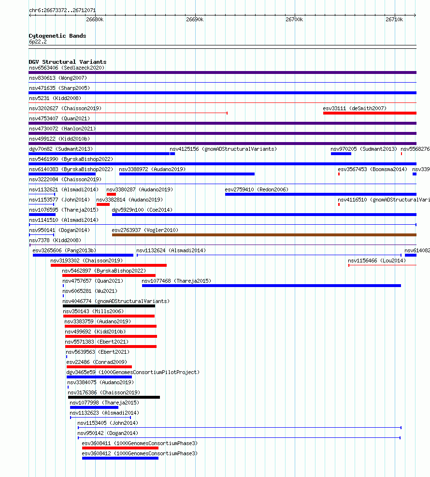This screenshot has height=477, width=430.
Task: Click nsv5571383 (Ebert2021) label
Action: click(x=97, y=342)
